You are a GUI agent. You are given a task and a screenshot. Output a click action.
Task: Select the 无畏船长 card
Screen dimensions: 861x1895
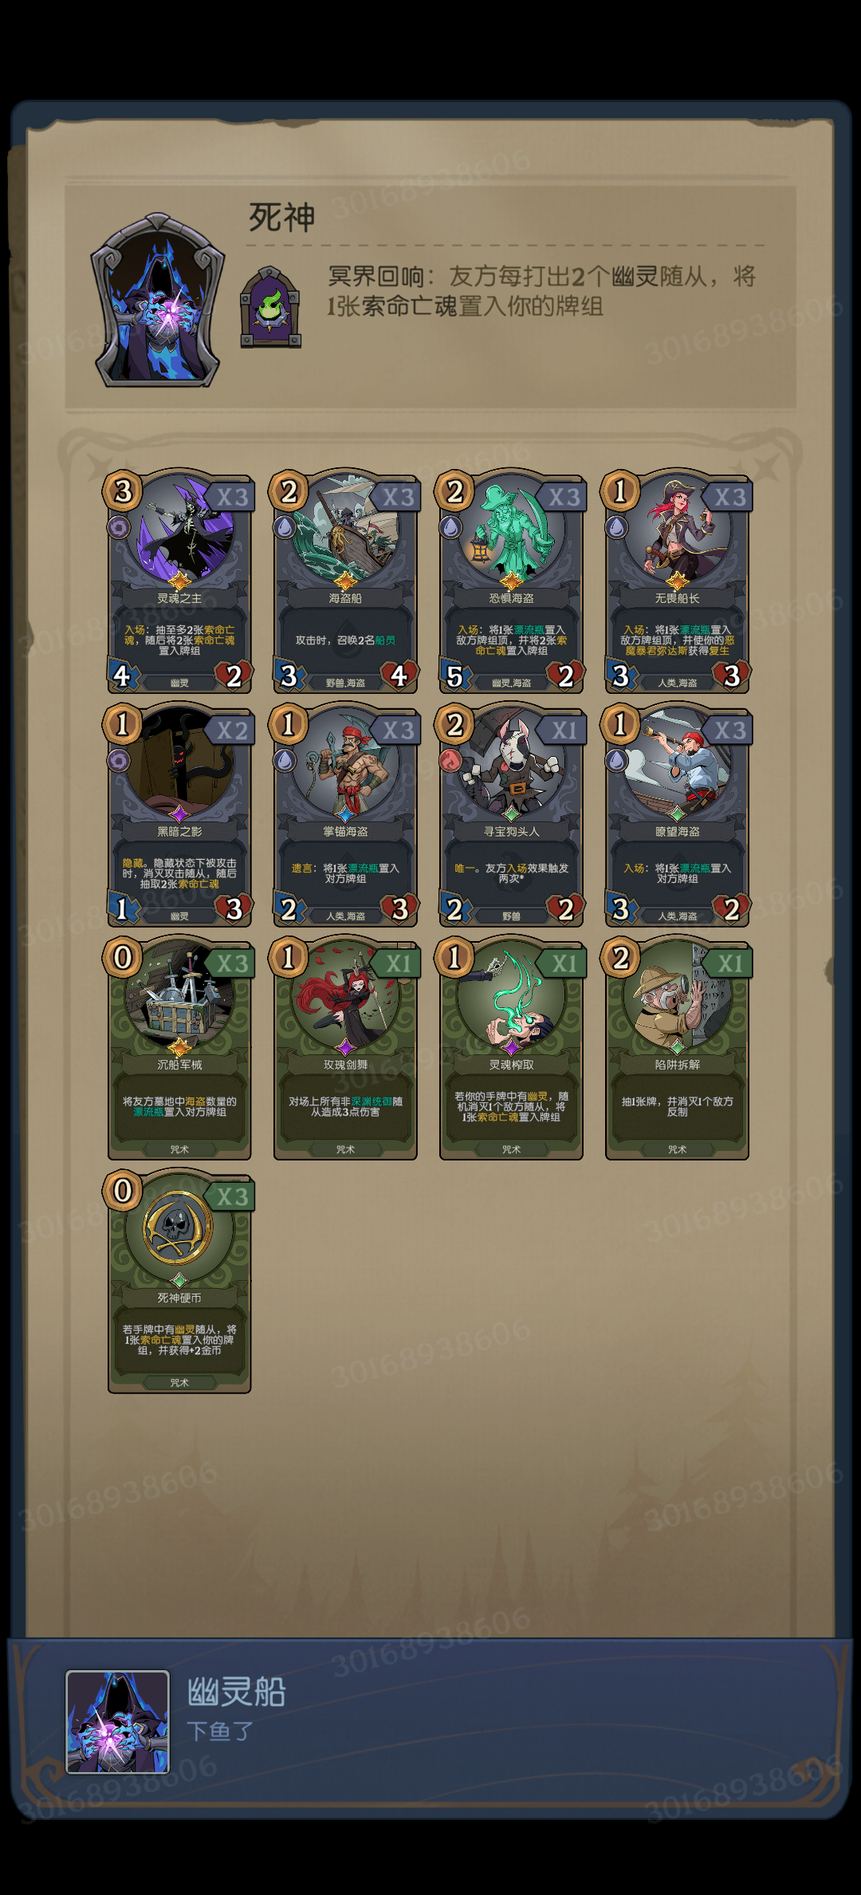pyautogui.click(x=677, y=581)
